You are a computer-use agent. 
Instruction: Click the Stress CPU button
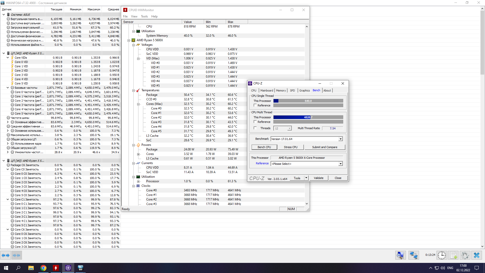[290, 147]
